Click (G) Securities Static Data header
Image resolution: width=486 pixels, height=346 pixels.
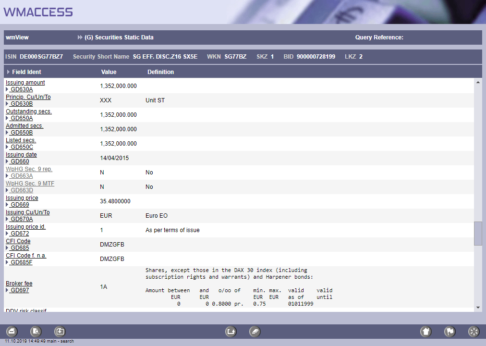(119, 37)
